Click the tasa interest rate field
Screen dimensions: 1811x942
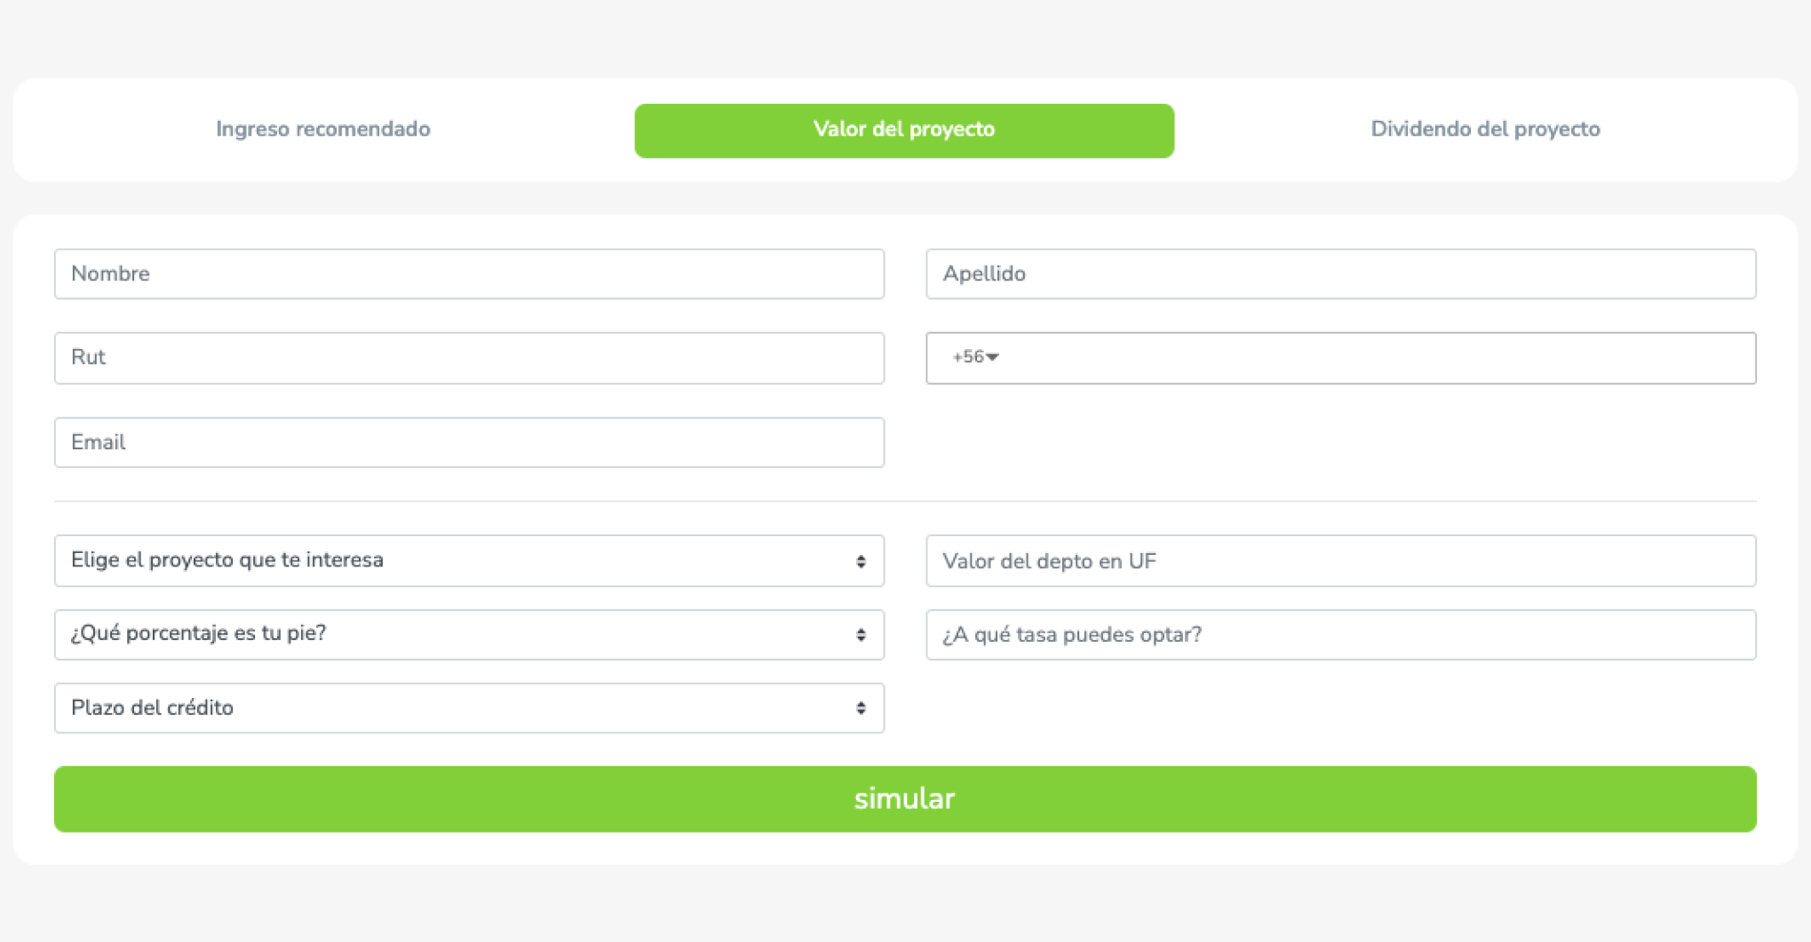coord(1340,635)
